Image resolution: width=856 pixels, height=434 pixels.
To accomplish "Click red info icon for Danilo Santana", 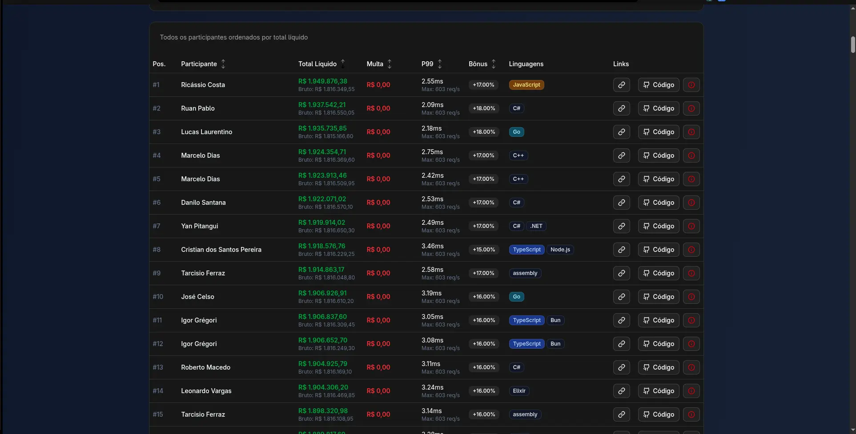I will click(x=691, y=203).
